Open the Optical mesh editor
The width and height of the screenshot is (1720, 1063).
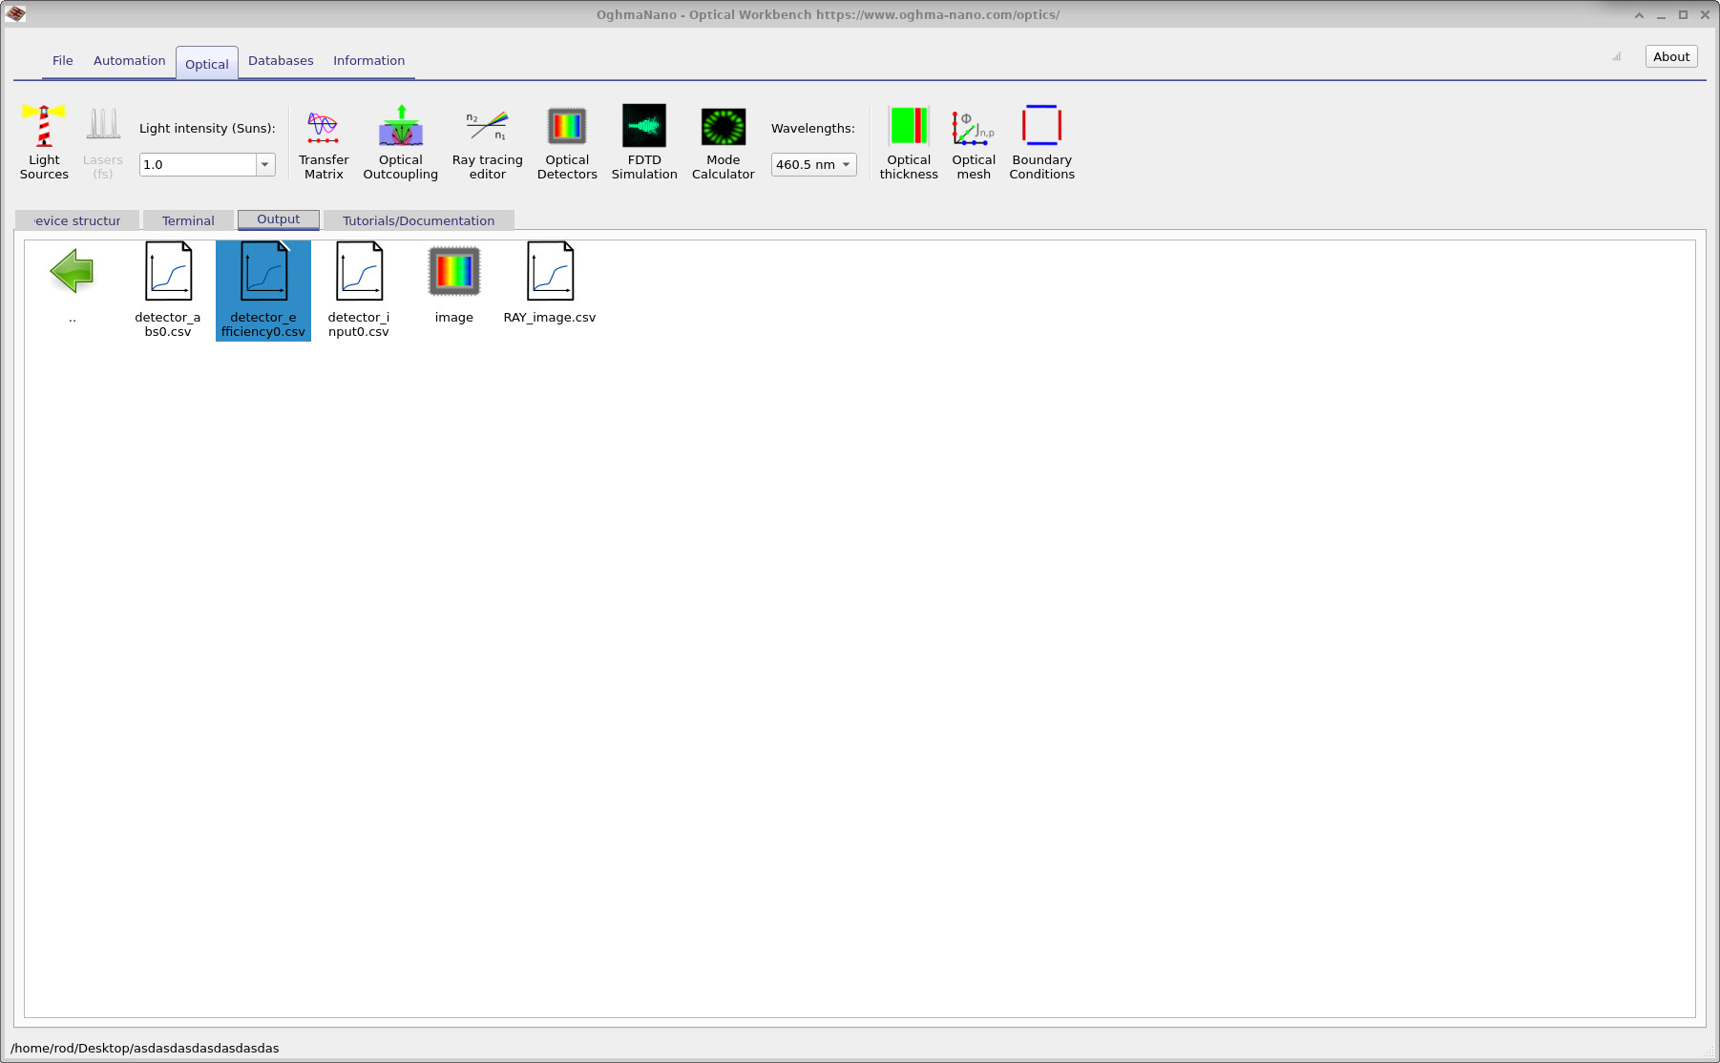(973, 143)
